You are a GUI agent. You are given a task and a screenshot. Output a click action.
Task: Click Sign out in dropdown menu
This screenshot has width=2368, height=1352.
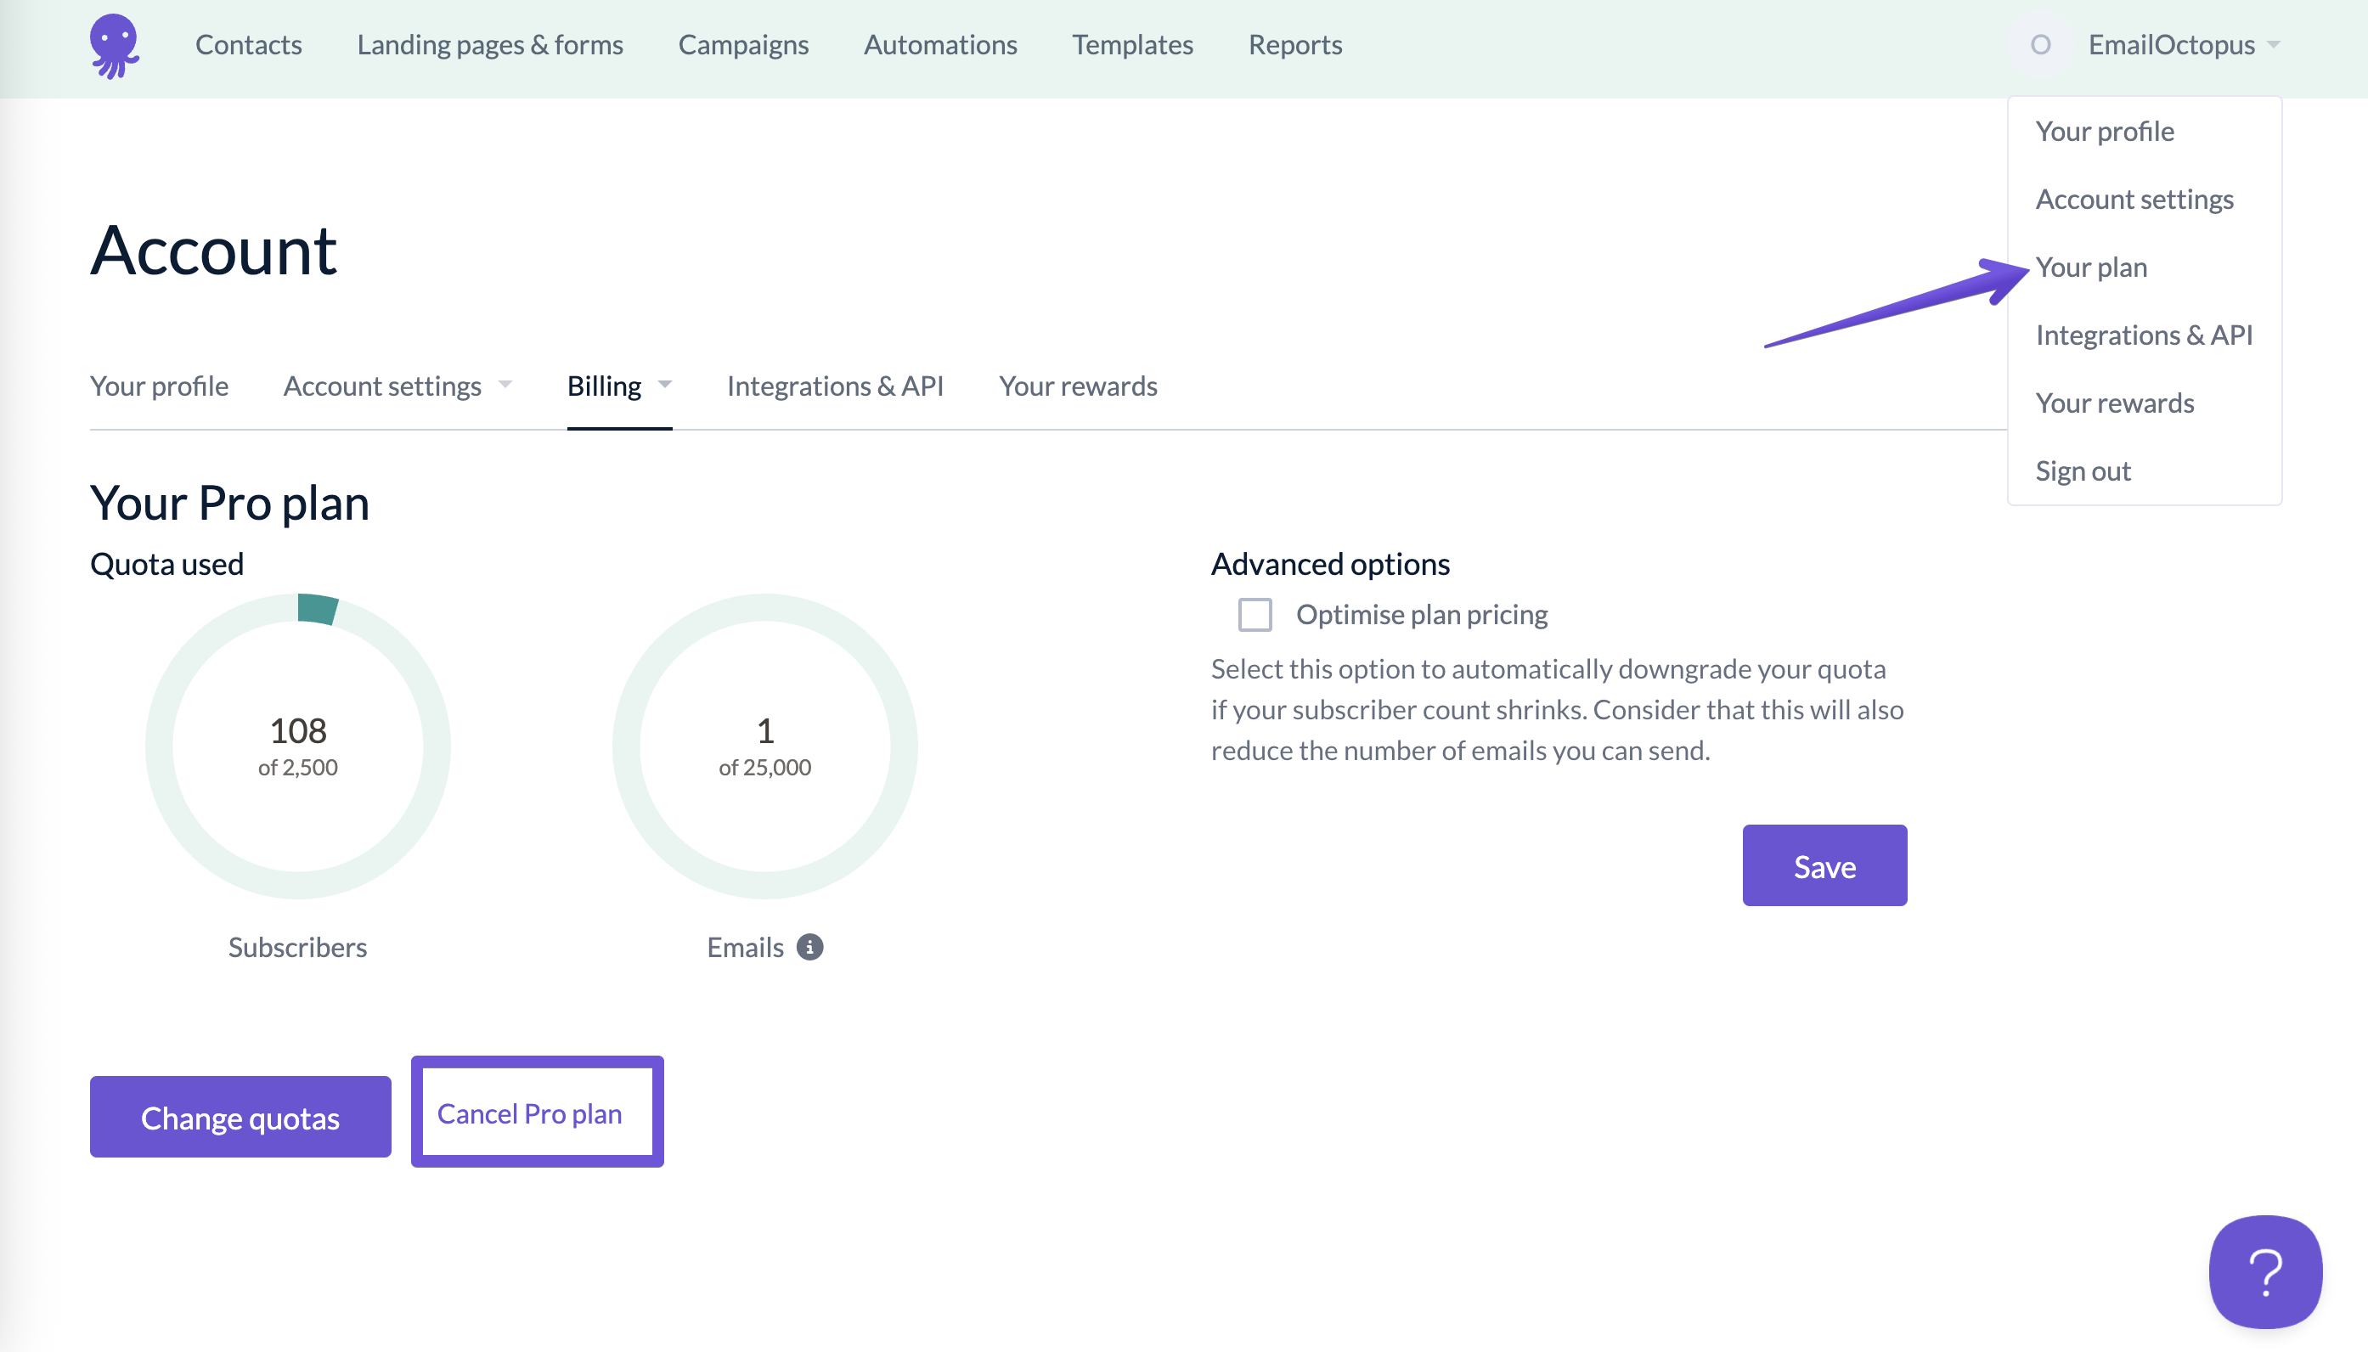[2082, 470]
